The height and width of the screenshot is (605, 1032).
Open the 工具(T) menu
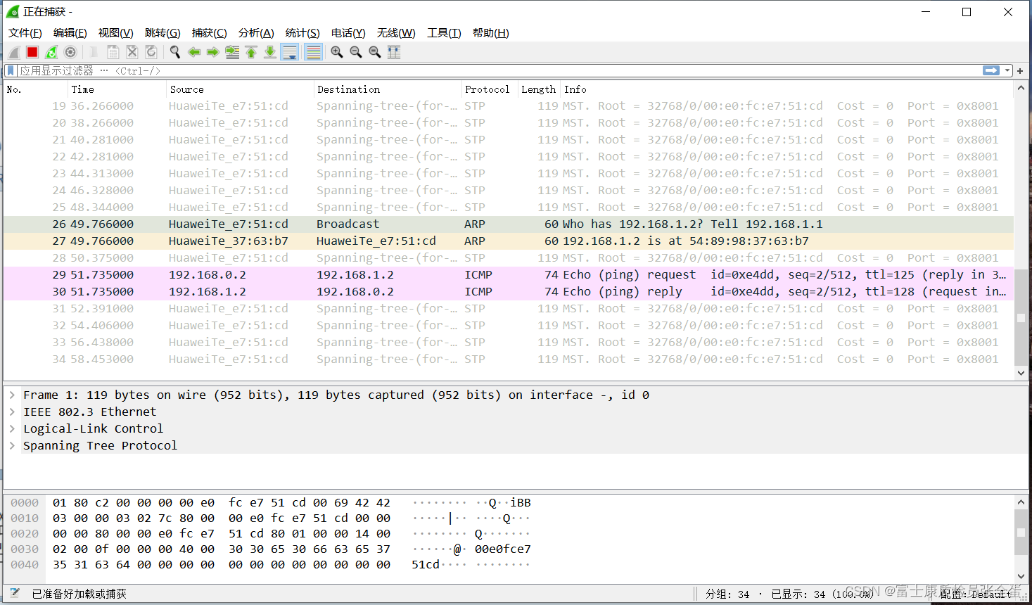[444, 33]
